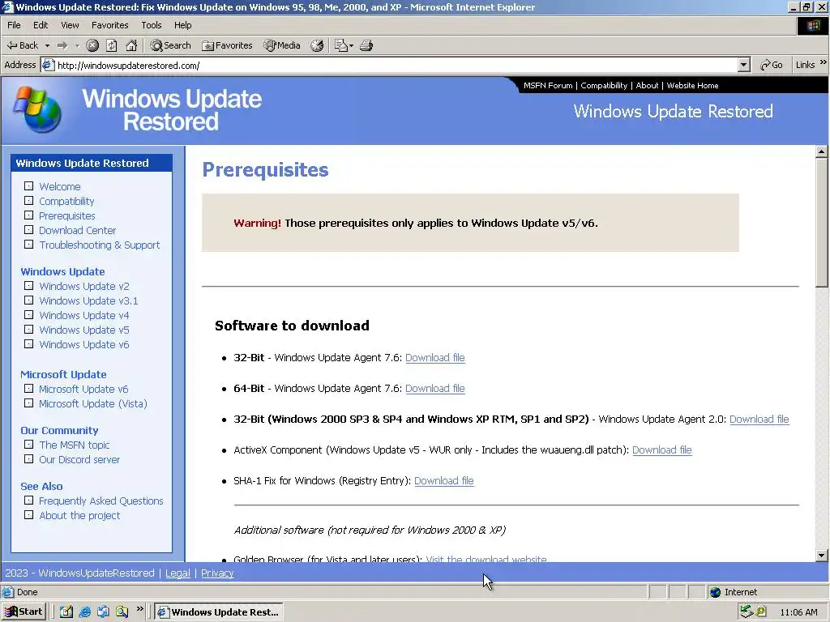Image resolution: width=830 pixels, height=622 pixels.
Task: Open Troubleshooting & Support sidebar link
Action: (x=100, y=245)
